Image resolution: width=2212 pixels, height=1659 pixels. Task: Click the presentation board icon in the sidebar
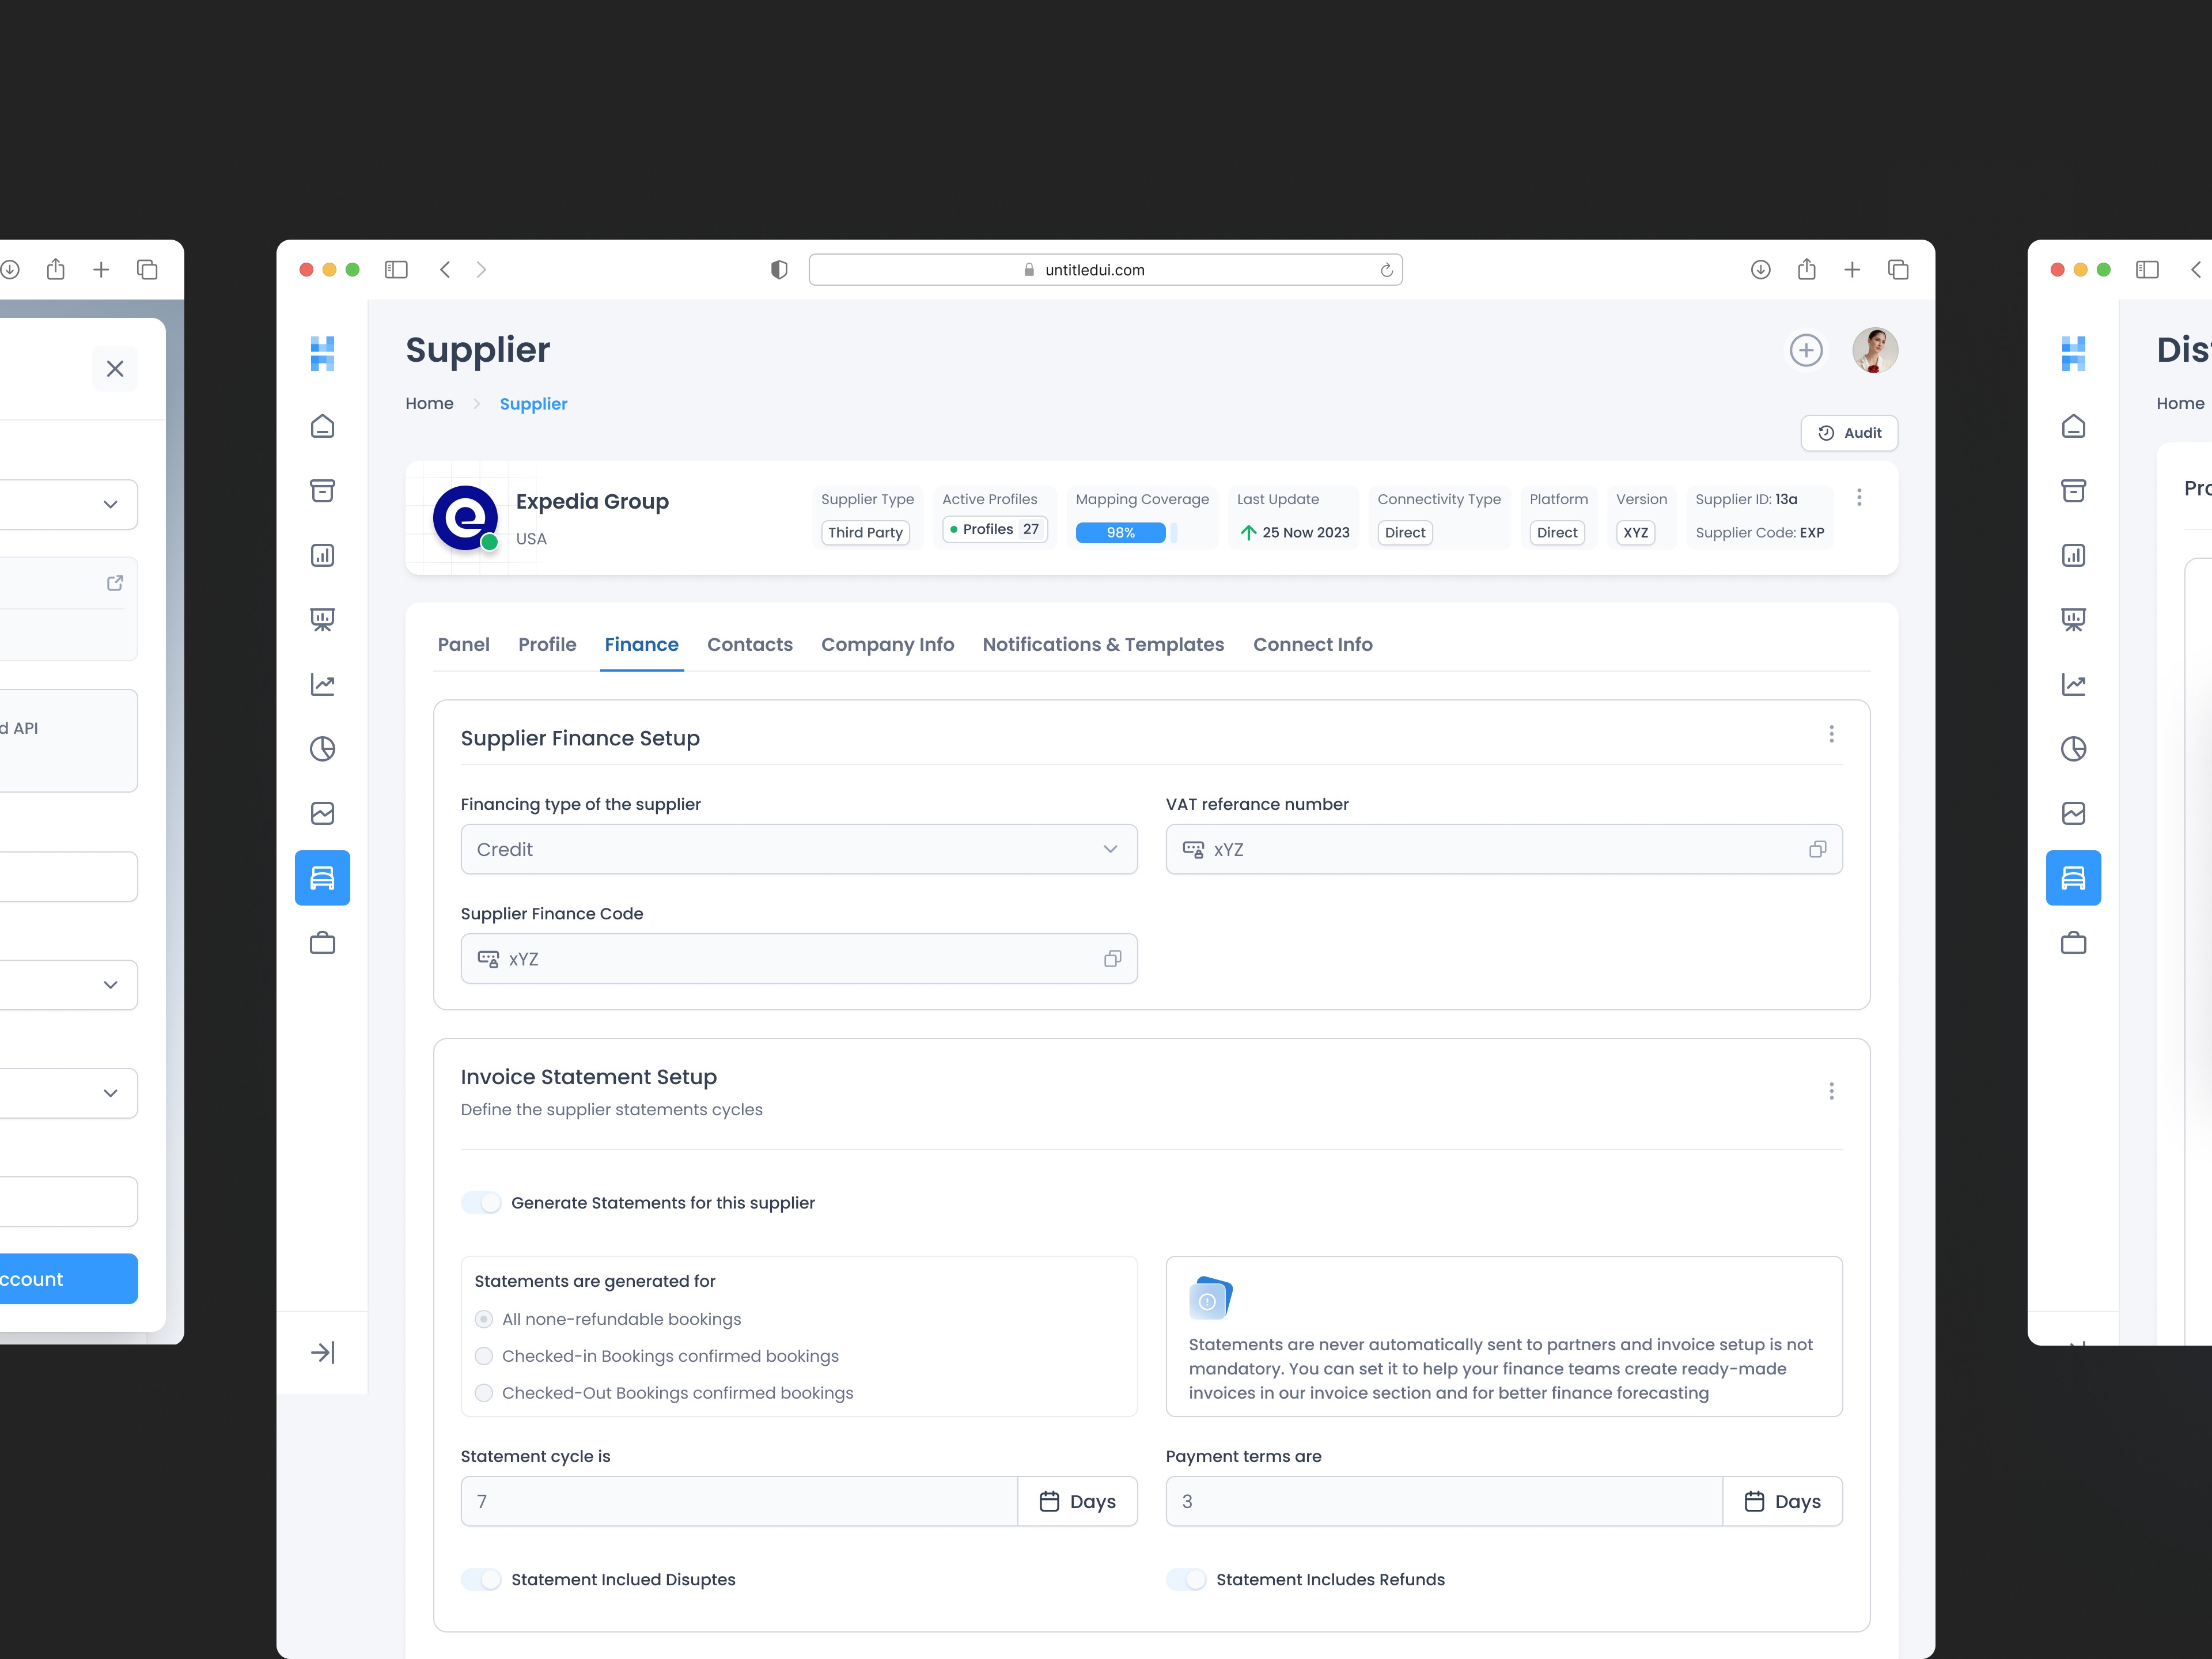click(x=322, y=619)
